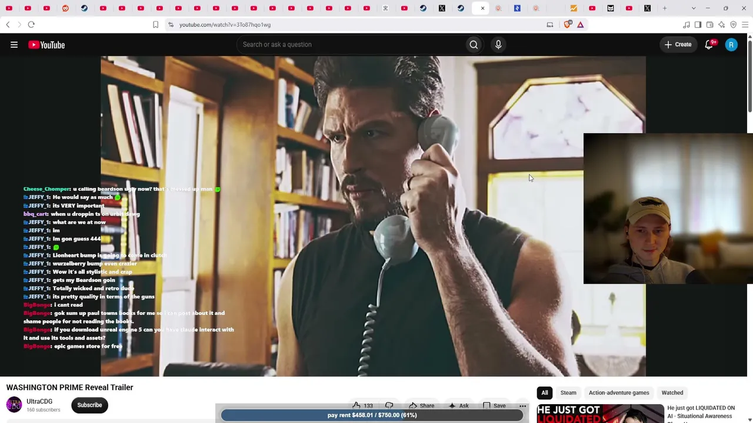Image resolution: width=753 pixels, height=423 pixels.
Task: Open the account avatar menu
Action: [731, 45]
